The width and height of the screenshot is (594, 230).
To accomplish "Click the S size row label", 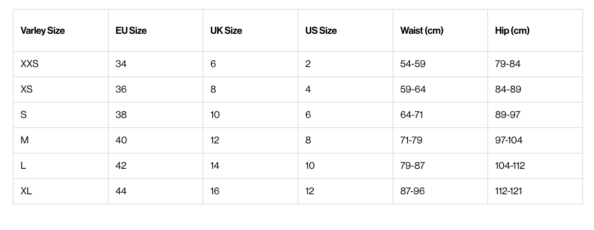I will 24,115.
